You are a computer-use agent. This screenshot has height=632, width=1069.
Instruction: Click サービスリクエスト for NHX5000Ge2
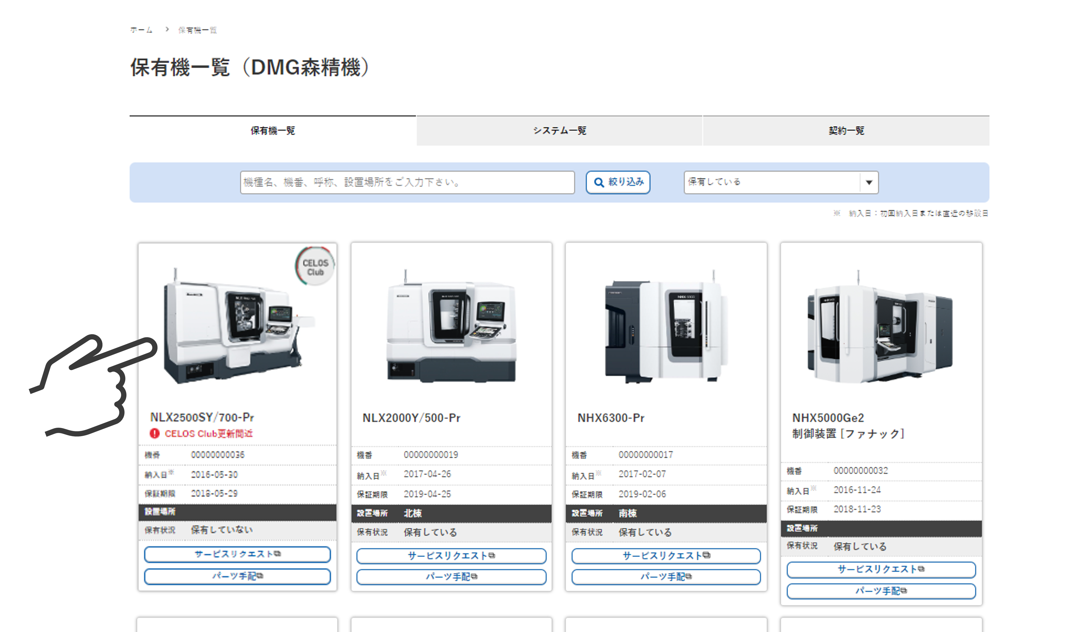(x=881, y=569)
